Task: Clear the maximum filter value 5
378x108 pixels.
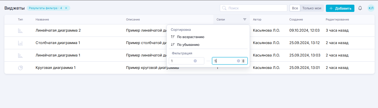Action: pos(238,61)
